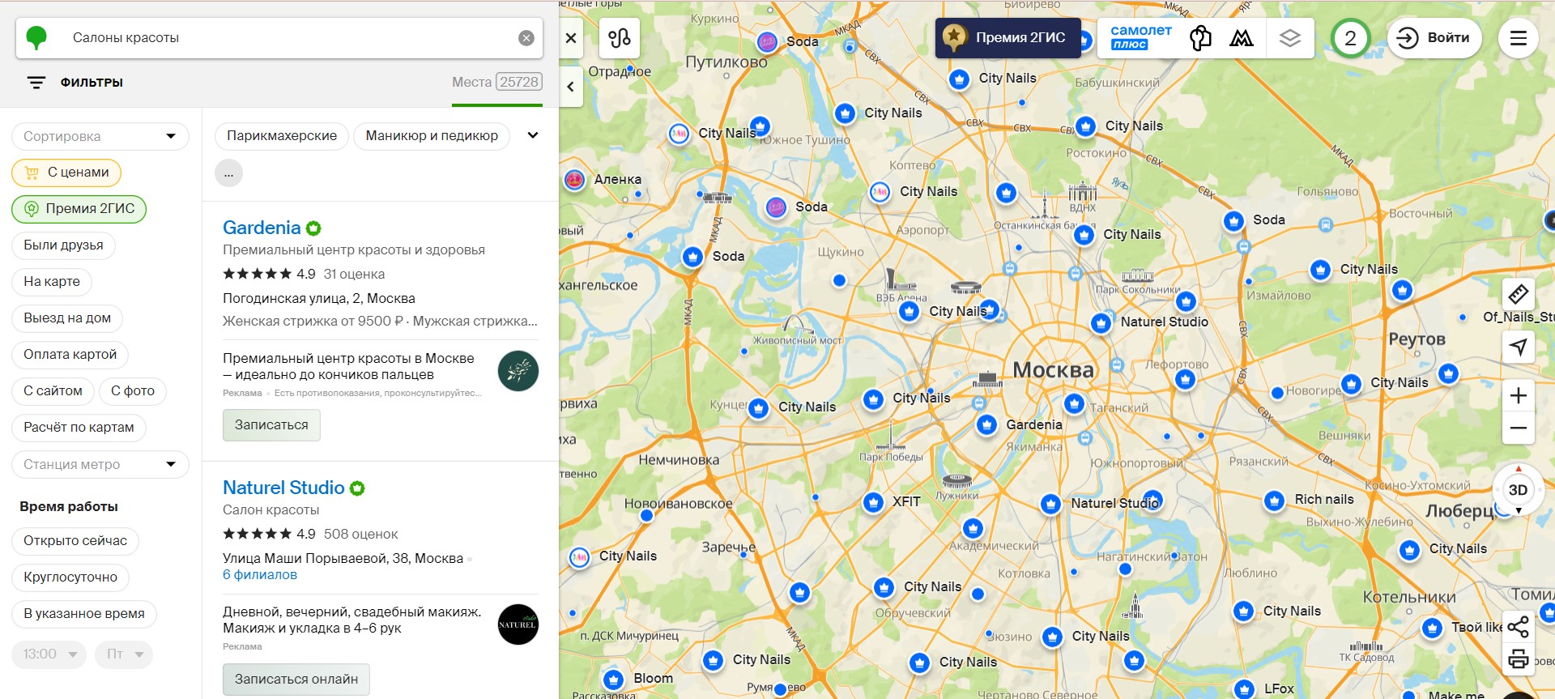Open the filters icon next to ФИЛЬТРЫ
Screen dimensions: 1555x699
click(x=36, y=83)
